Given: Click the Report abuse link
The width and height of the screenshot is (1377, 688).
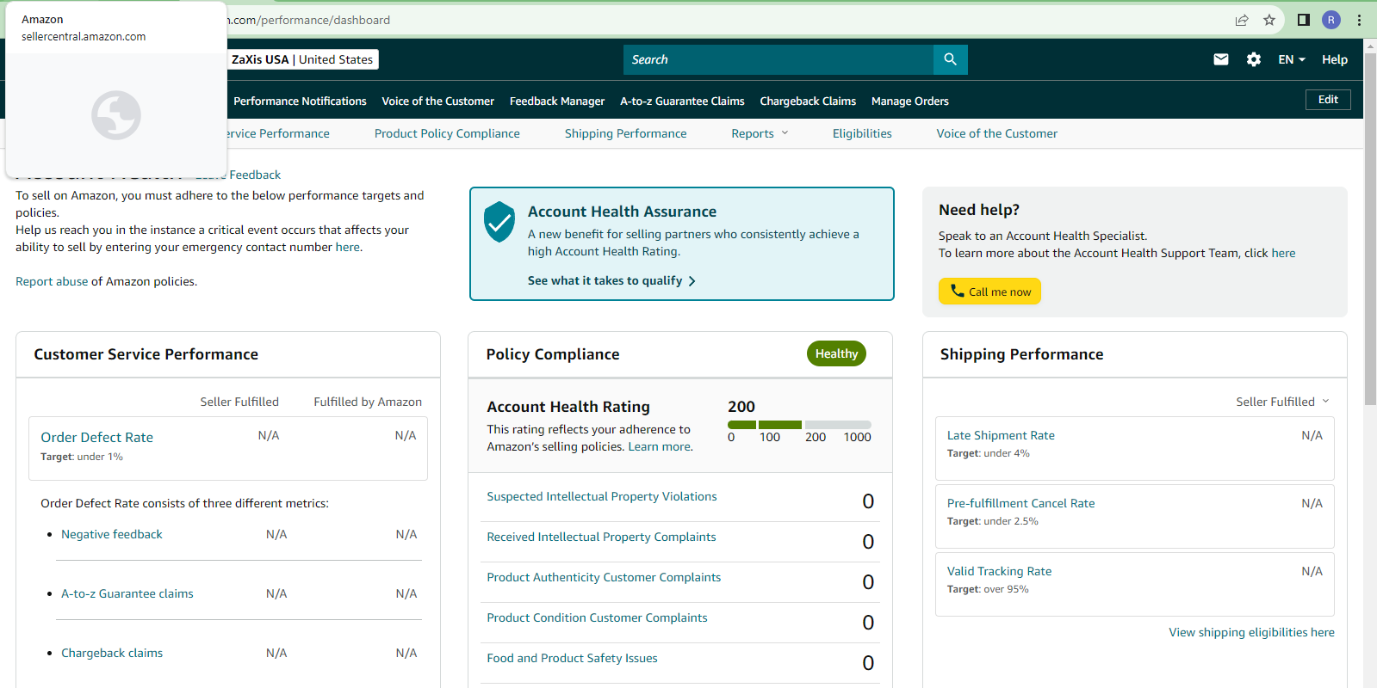Looking at the screenshot, I should coord(52,281).
